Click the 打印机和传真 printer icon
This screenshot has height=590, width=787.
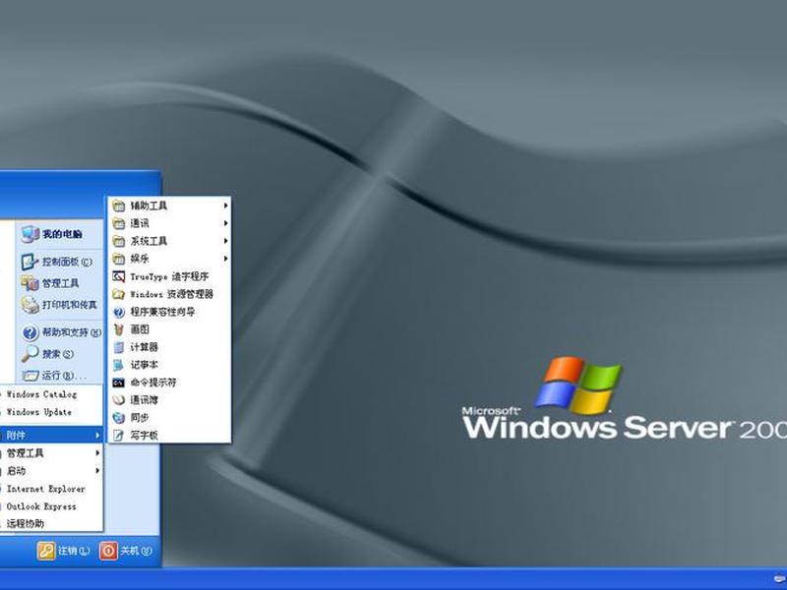point(30,305)
